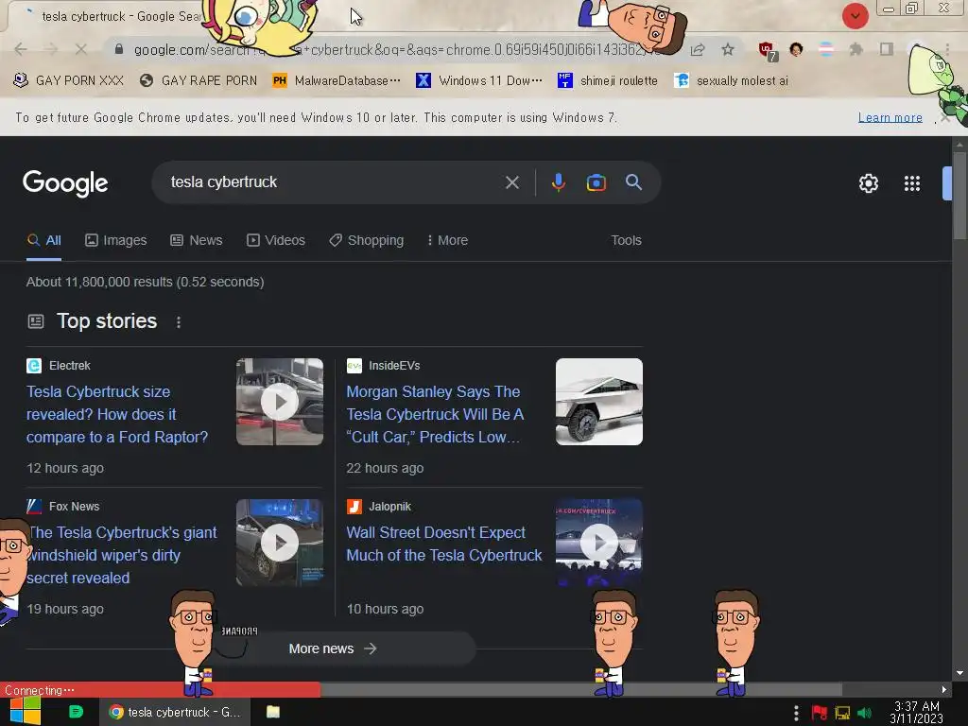Open Jalopnik Wall Street Doesn't Expect story
968x726 pixels.
pyautogui.click(x=444, y=544)
